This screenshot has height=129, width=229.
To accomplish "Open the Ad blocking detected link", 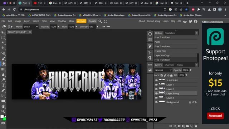I will click(x=213, y=21).
